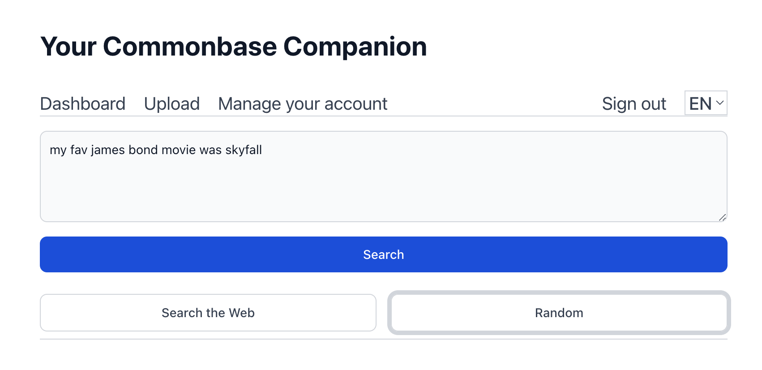Click the EN label in language selector

700,104
